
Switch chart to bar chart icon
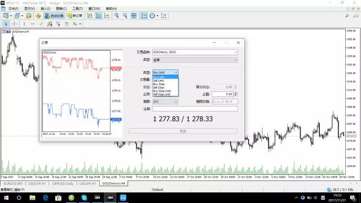pos(90,16)
